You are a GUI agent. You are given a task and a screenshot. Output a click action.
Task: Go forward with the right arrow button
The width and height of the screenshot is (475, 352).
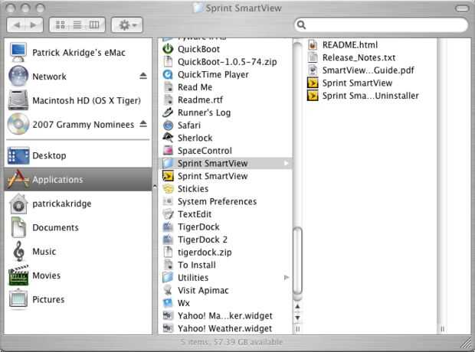34,24
